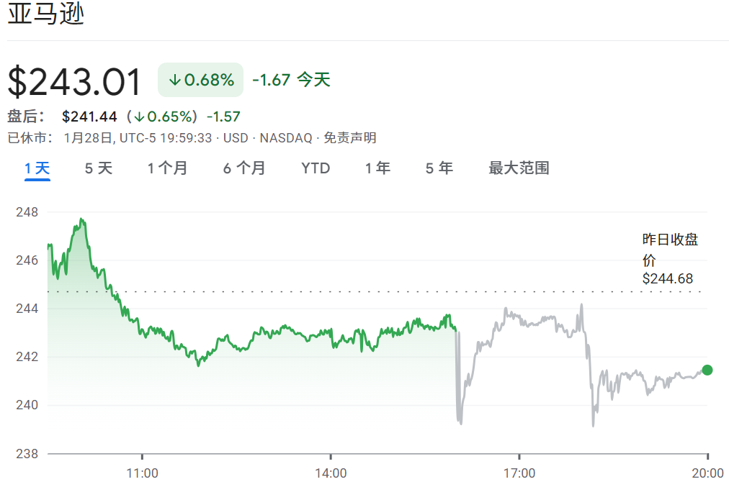Switch to the 1 个月 chart view
The width and height of the screenshot is (729, 487).
167,168
